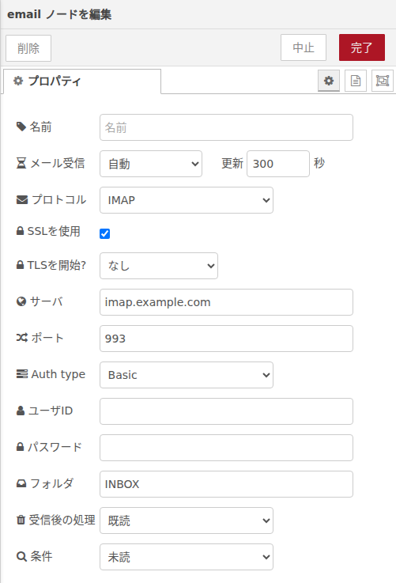Open node description document icon
The width and height of the screenshot is (396, 583).
pos(356,81)
